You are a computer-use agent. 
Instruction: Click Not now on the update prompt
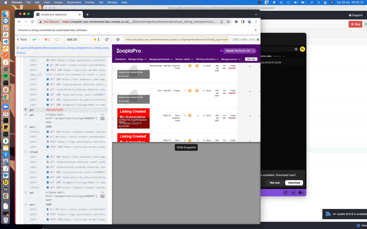[275, 183]
